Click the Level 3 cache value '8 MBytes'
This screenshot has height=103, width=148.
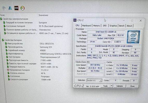pos(122,74)
